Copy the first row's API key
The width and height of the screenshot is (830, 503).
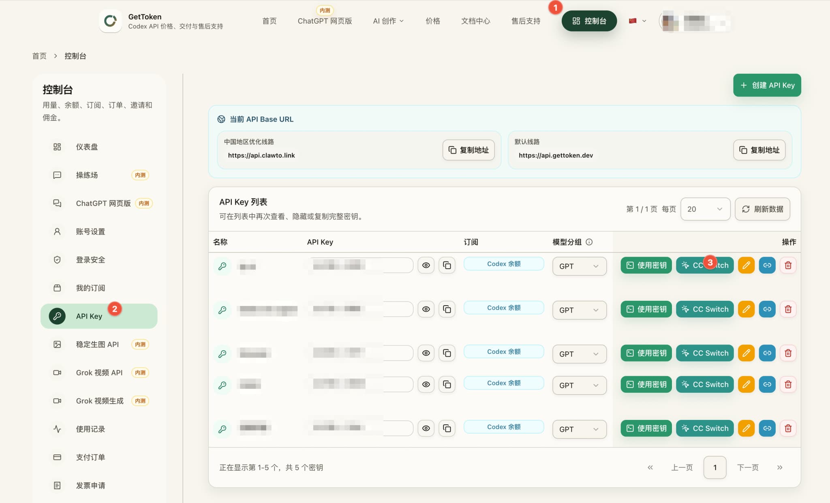click(x=447, y=265)
